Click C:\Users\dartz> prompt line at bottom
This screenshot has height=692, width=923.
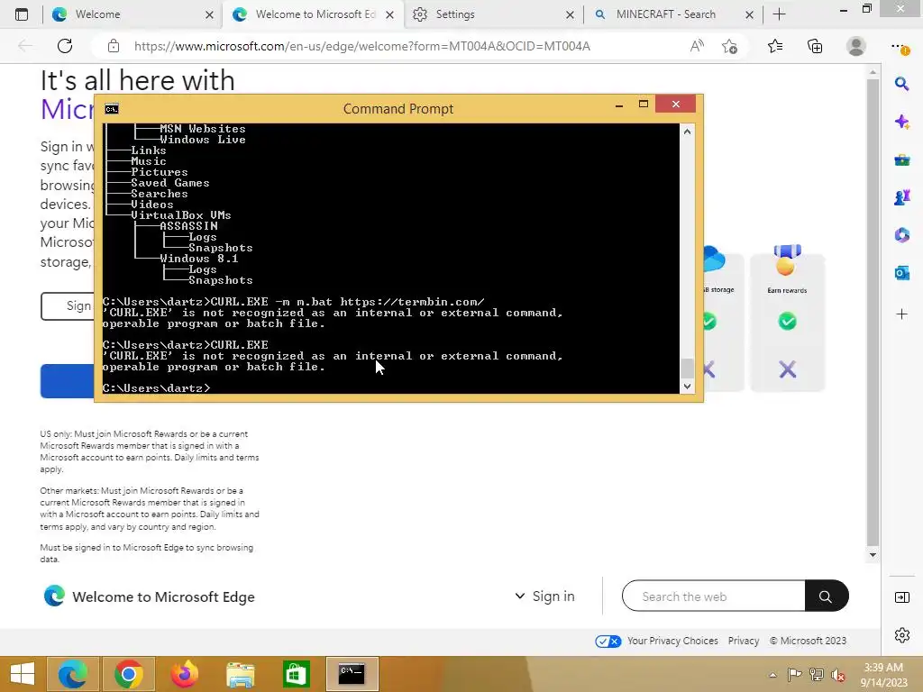coord(157,388)
